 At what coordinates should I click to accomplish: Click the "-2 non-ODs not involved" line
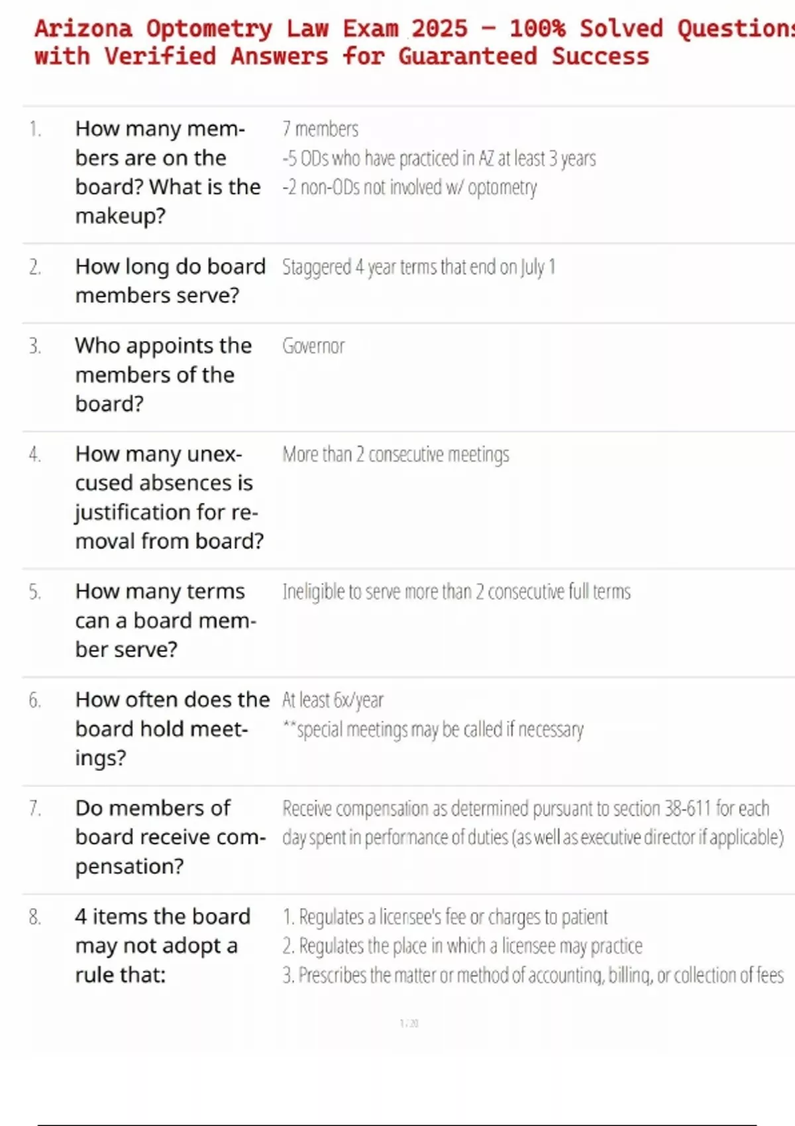(409, 188)
